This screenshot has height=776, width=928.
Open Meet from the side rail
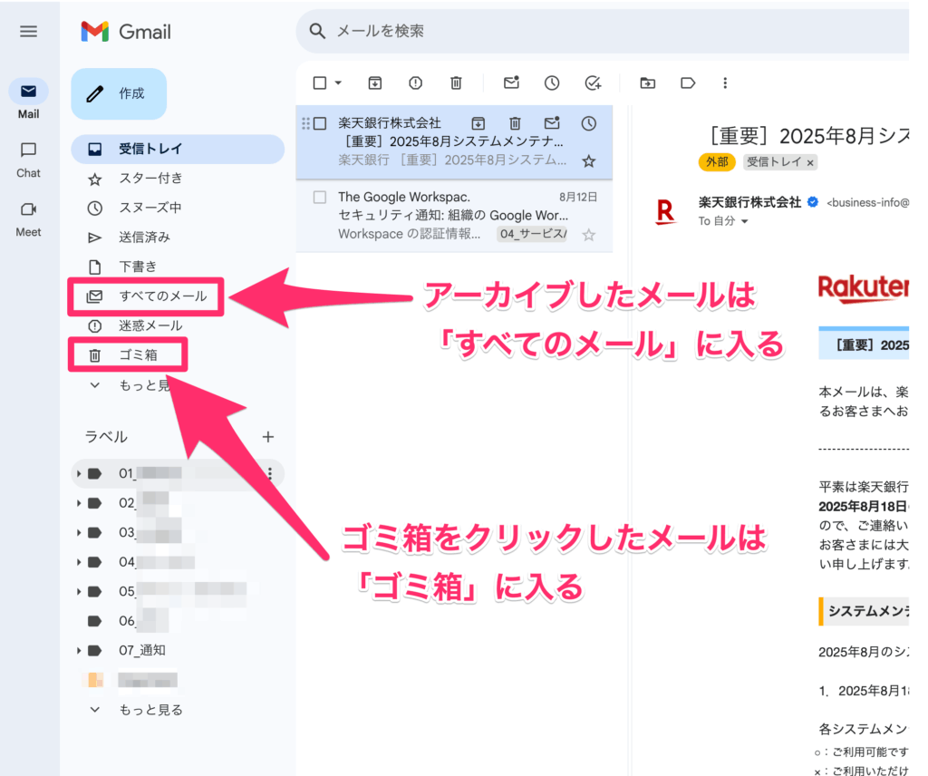28,219
